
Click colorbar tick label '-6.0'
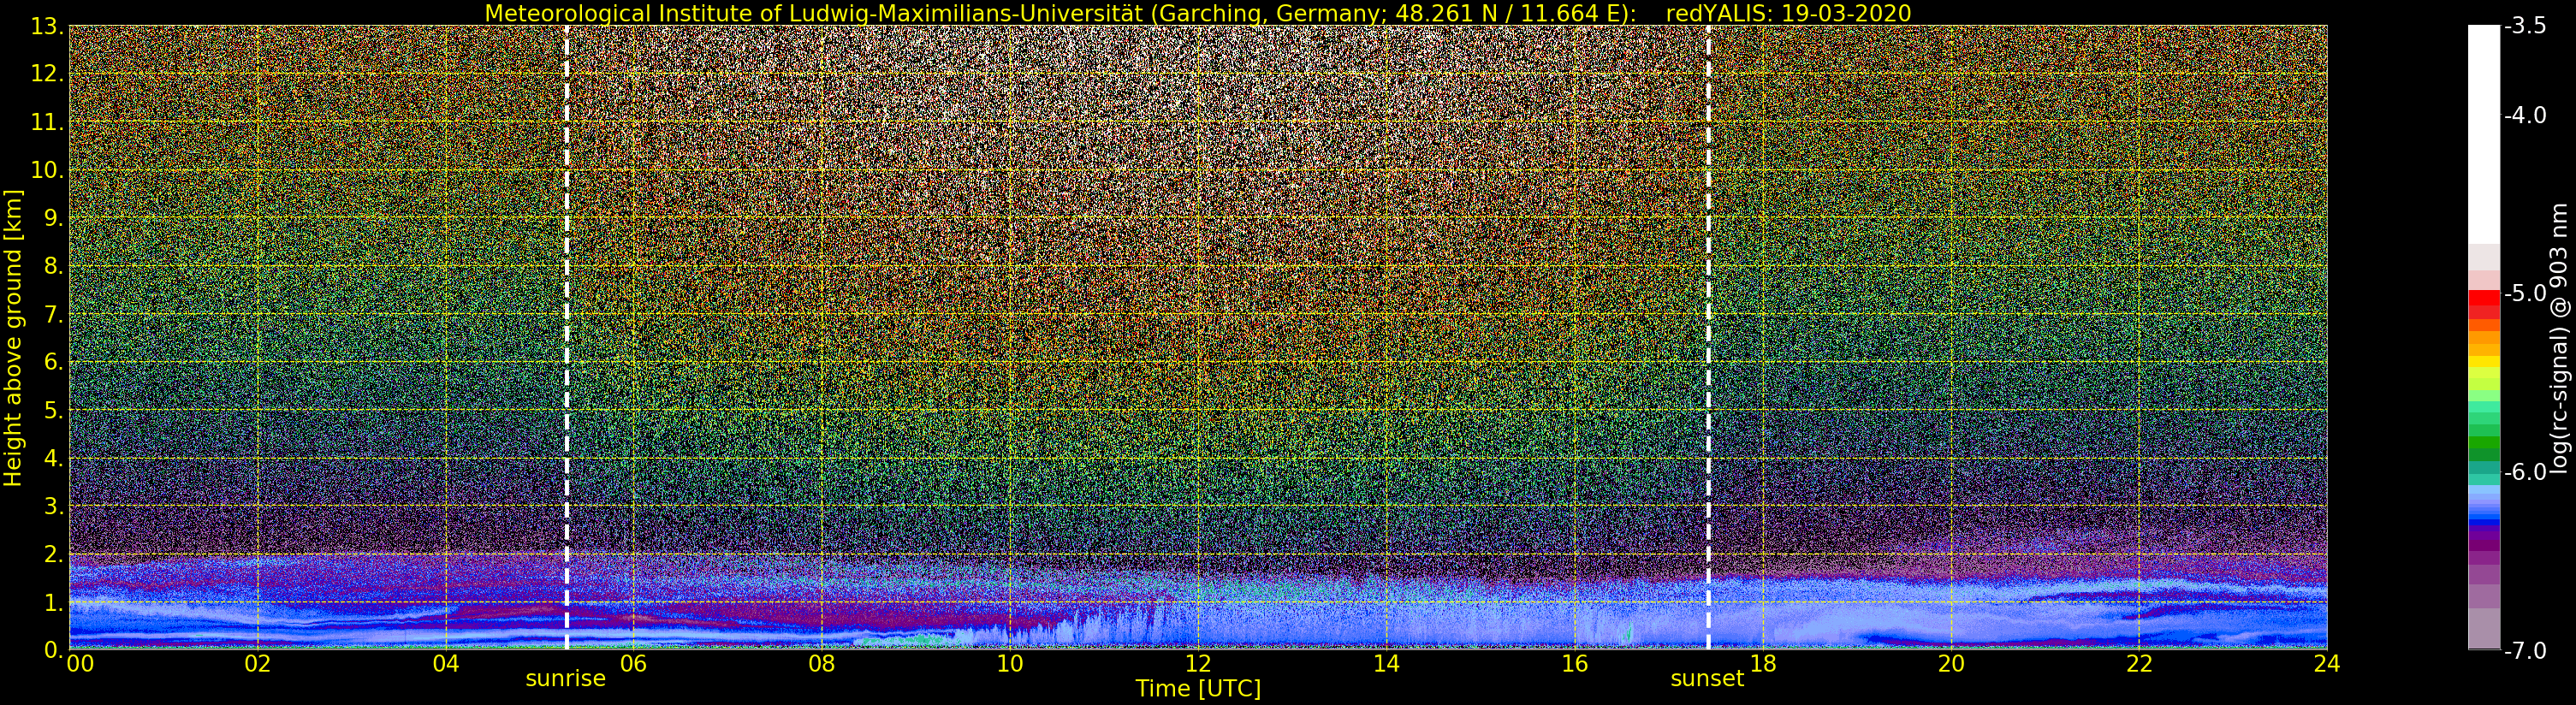(x=2525, y=471)
